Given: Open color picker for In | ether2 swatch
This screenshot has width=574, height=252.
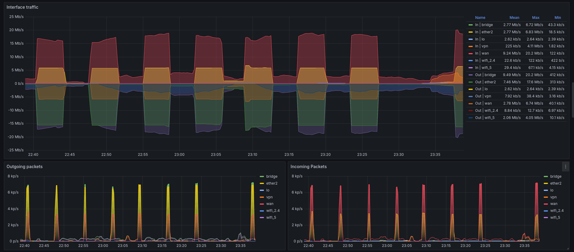Looking at the screenshot, I should (x=471, y=32).
